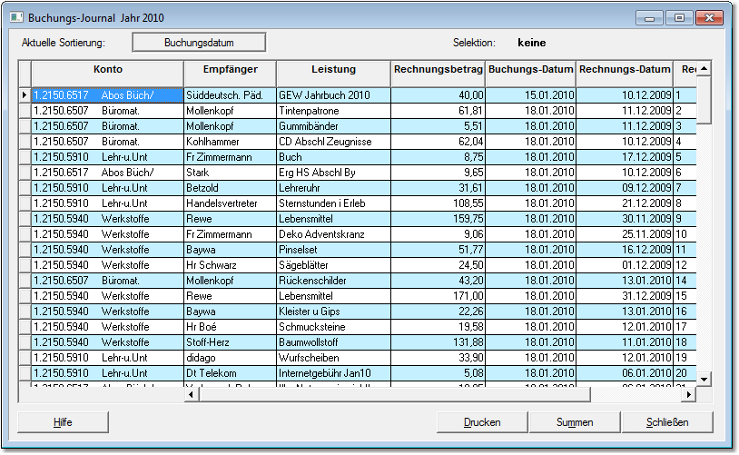The width and height of the screenshot is (739, 455).
Task: Click the Buchungsdatum sort button
Action: coord(199,42)
